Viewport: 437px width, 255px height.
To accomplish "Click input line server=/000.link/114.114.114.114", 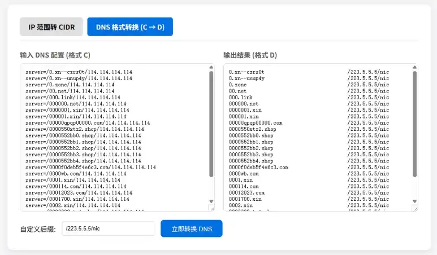I will [73, 98].
